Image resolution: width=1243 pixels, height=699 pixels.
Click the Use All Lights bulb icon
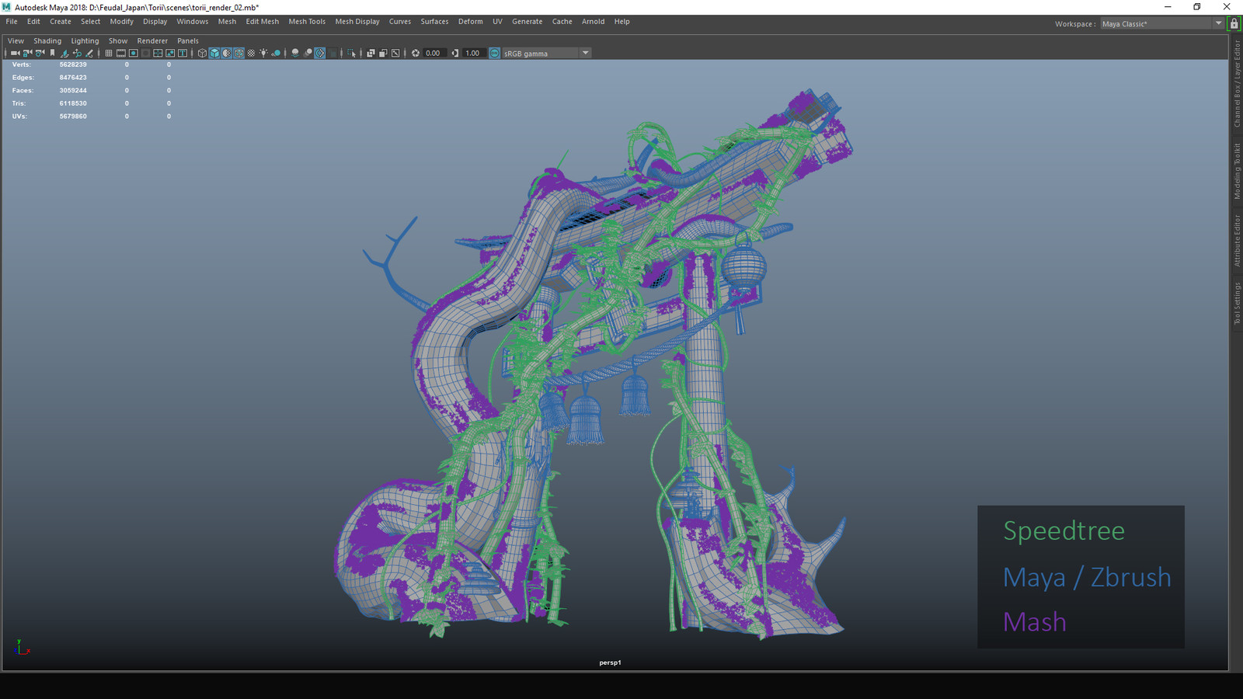[x=263, y=53]
